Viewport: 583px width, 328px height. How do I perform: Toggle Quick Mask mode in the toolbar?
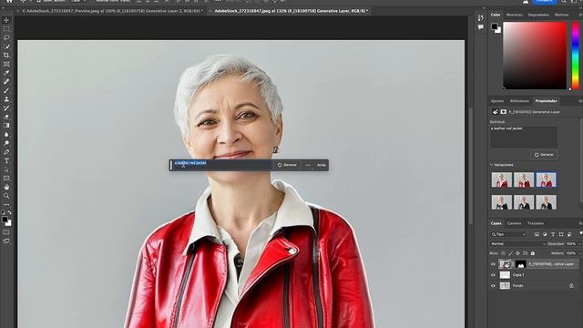click(6, 232)
